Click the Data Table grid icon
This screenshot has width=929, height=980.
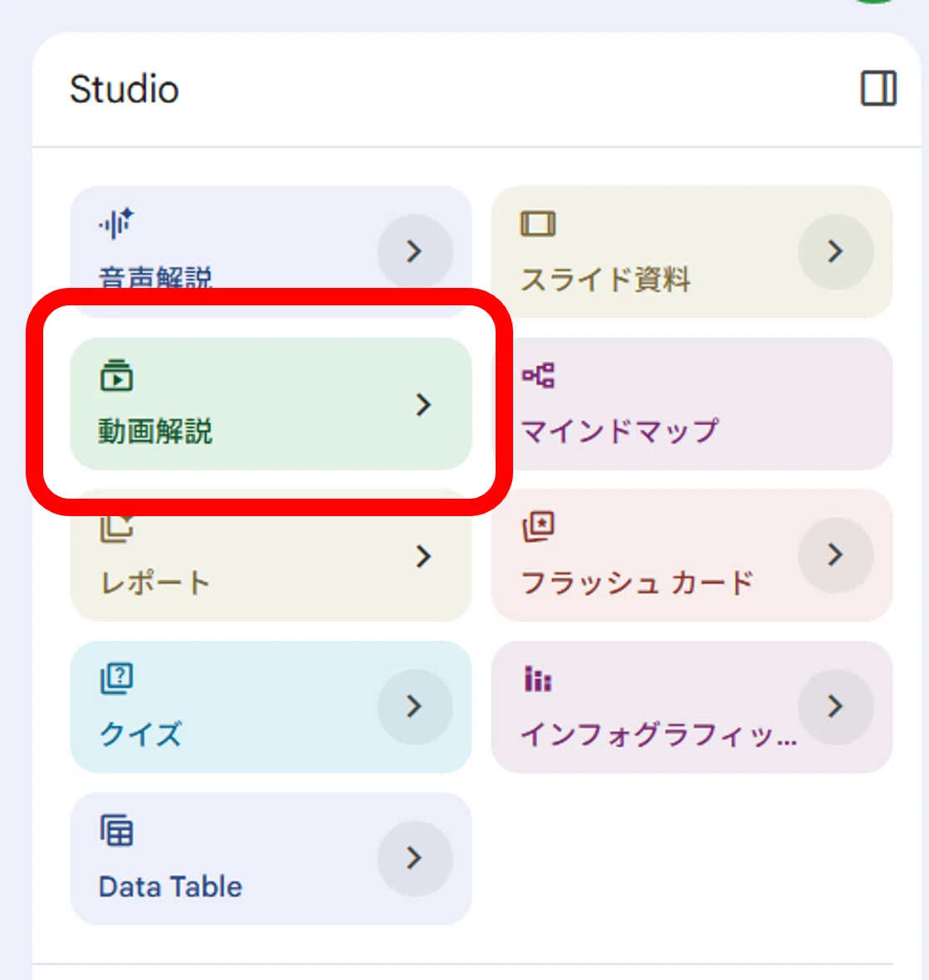click(116, 830)
